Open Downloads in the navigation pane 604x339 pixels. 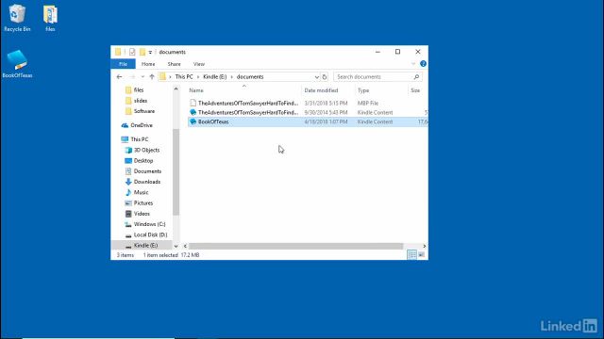click(147, 182)
